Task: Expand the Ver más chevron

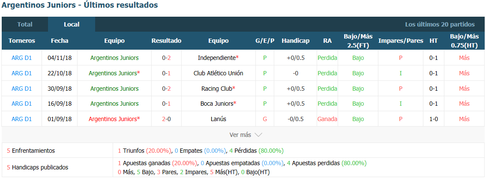Action: click(x=258, y=135)
